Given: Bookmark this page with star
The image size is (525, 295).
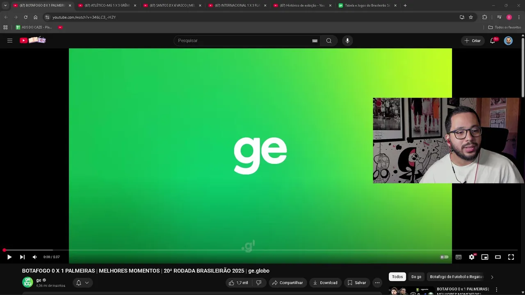Looking at the screenshot, I should click(471, 17).
